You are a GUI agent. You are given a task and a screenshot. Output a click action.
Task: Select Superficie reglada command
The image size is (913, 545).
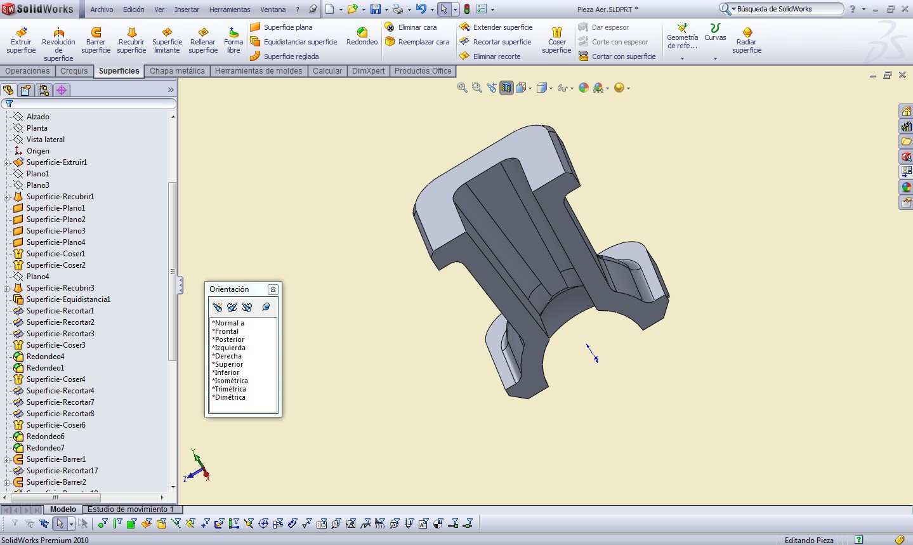tap(285, 56)
